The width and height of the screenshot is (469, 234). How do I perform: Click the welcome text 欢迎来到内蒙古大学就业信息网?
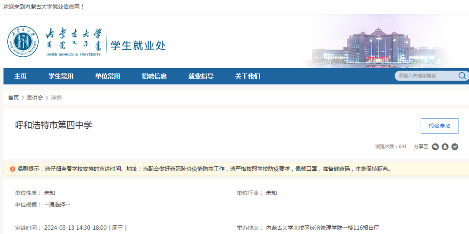[x=44, y=6]
